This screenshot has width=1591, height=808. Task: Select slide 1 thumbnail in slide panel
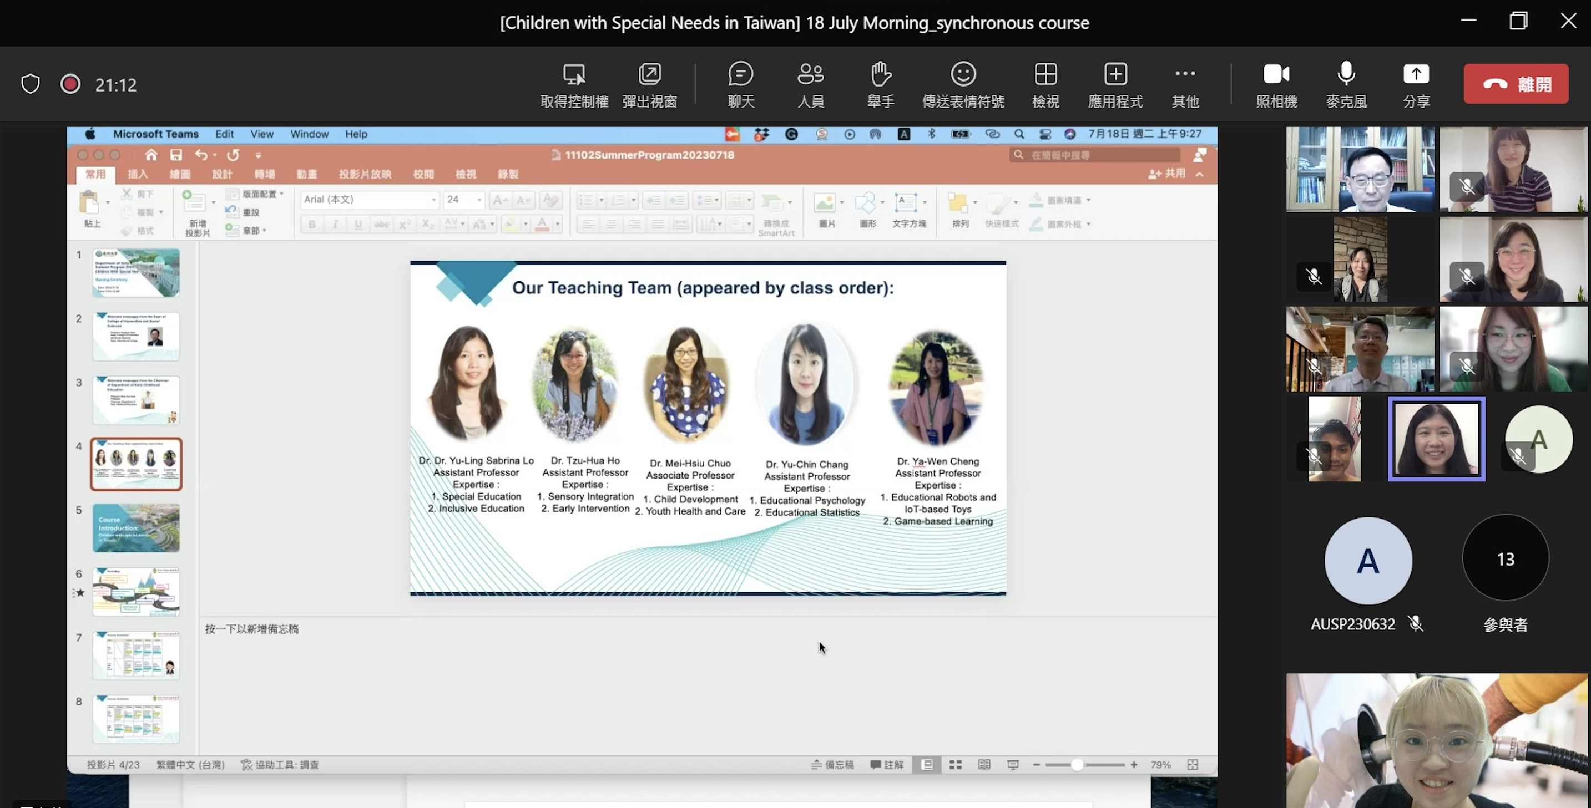[x=136, y=273]
